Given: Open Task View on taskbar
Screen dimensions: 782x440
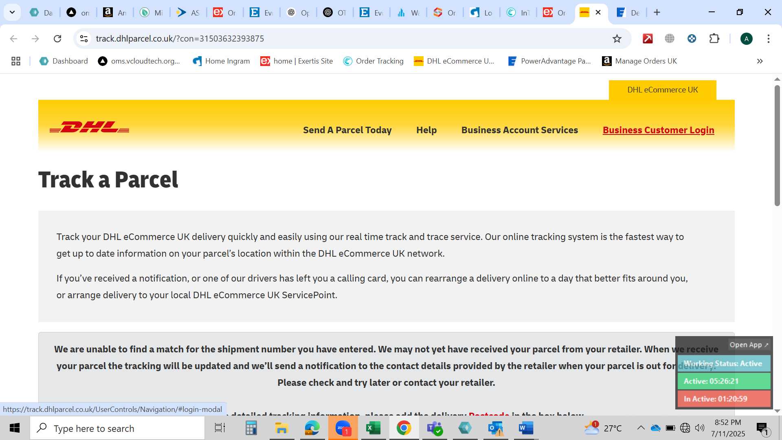Looking at the screenshot, I should point(220,428).
